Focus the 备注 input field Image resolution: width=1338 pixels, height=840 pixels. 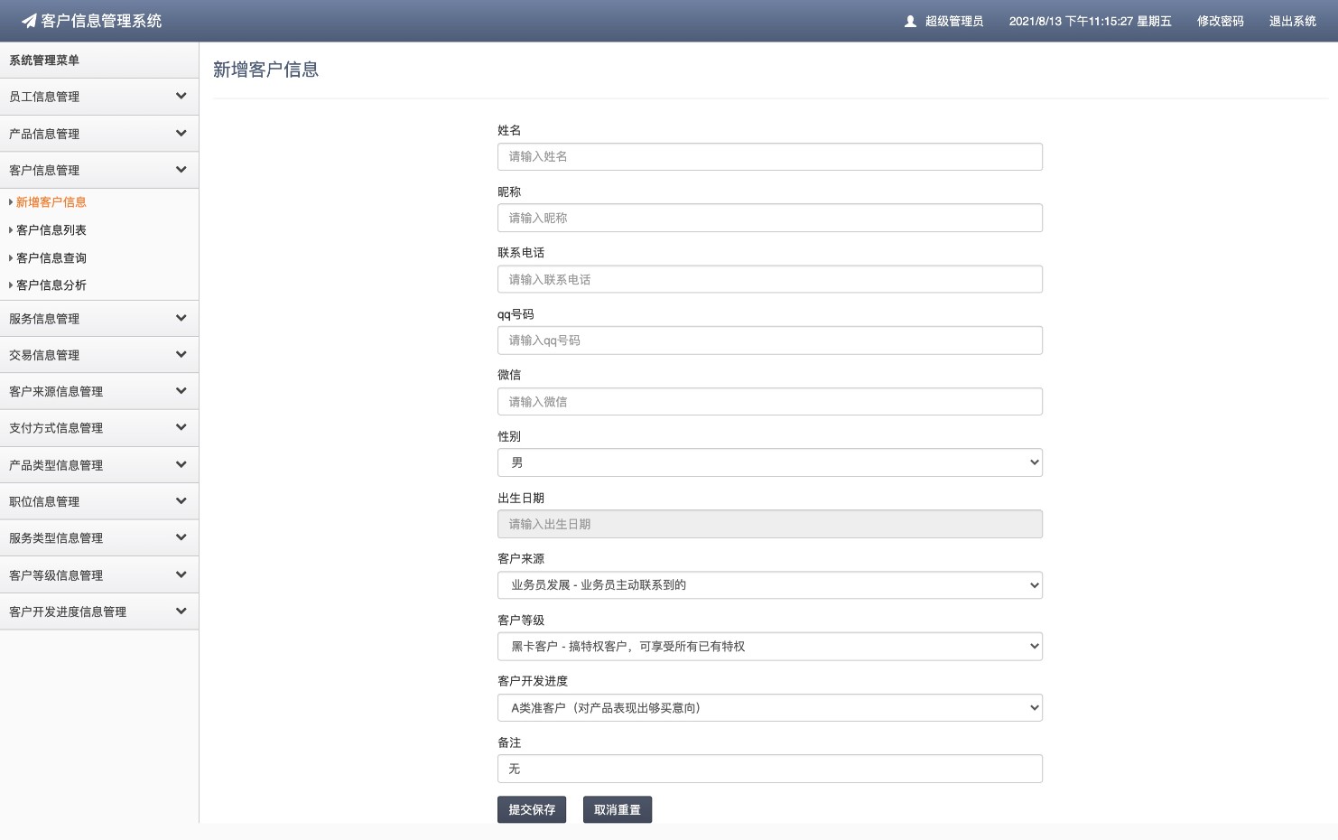(x=770, y=769)
